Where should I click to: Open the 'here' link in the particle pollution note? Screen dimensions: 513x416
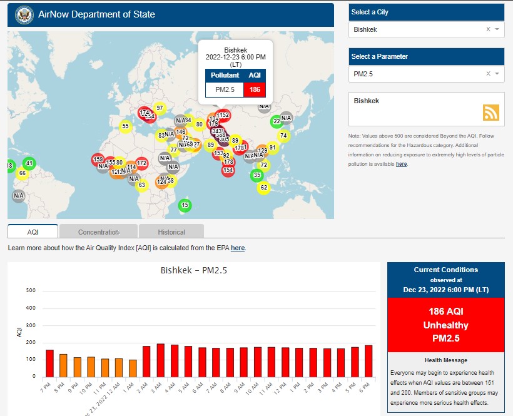(x=401, y=164)
